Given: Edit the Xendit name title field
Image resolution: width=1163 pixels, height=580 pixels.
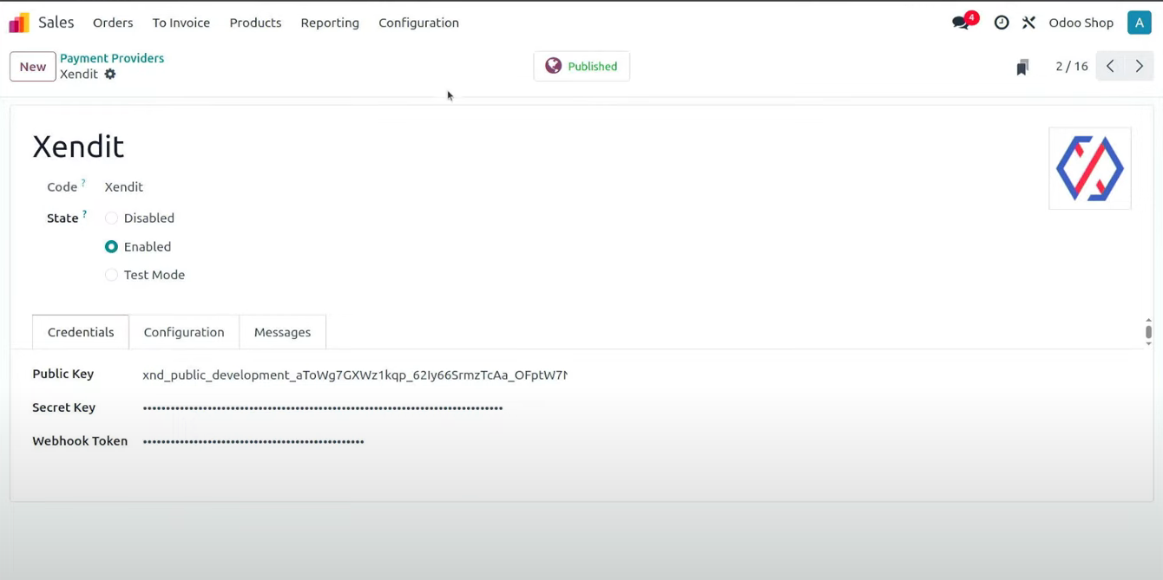Looking at the screenshot, I should coord(78,147).
